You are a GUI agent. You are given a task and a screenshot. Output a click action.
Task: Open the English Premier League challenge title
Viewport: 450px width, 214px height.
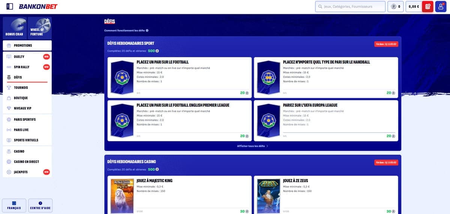pos(183,105)
